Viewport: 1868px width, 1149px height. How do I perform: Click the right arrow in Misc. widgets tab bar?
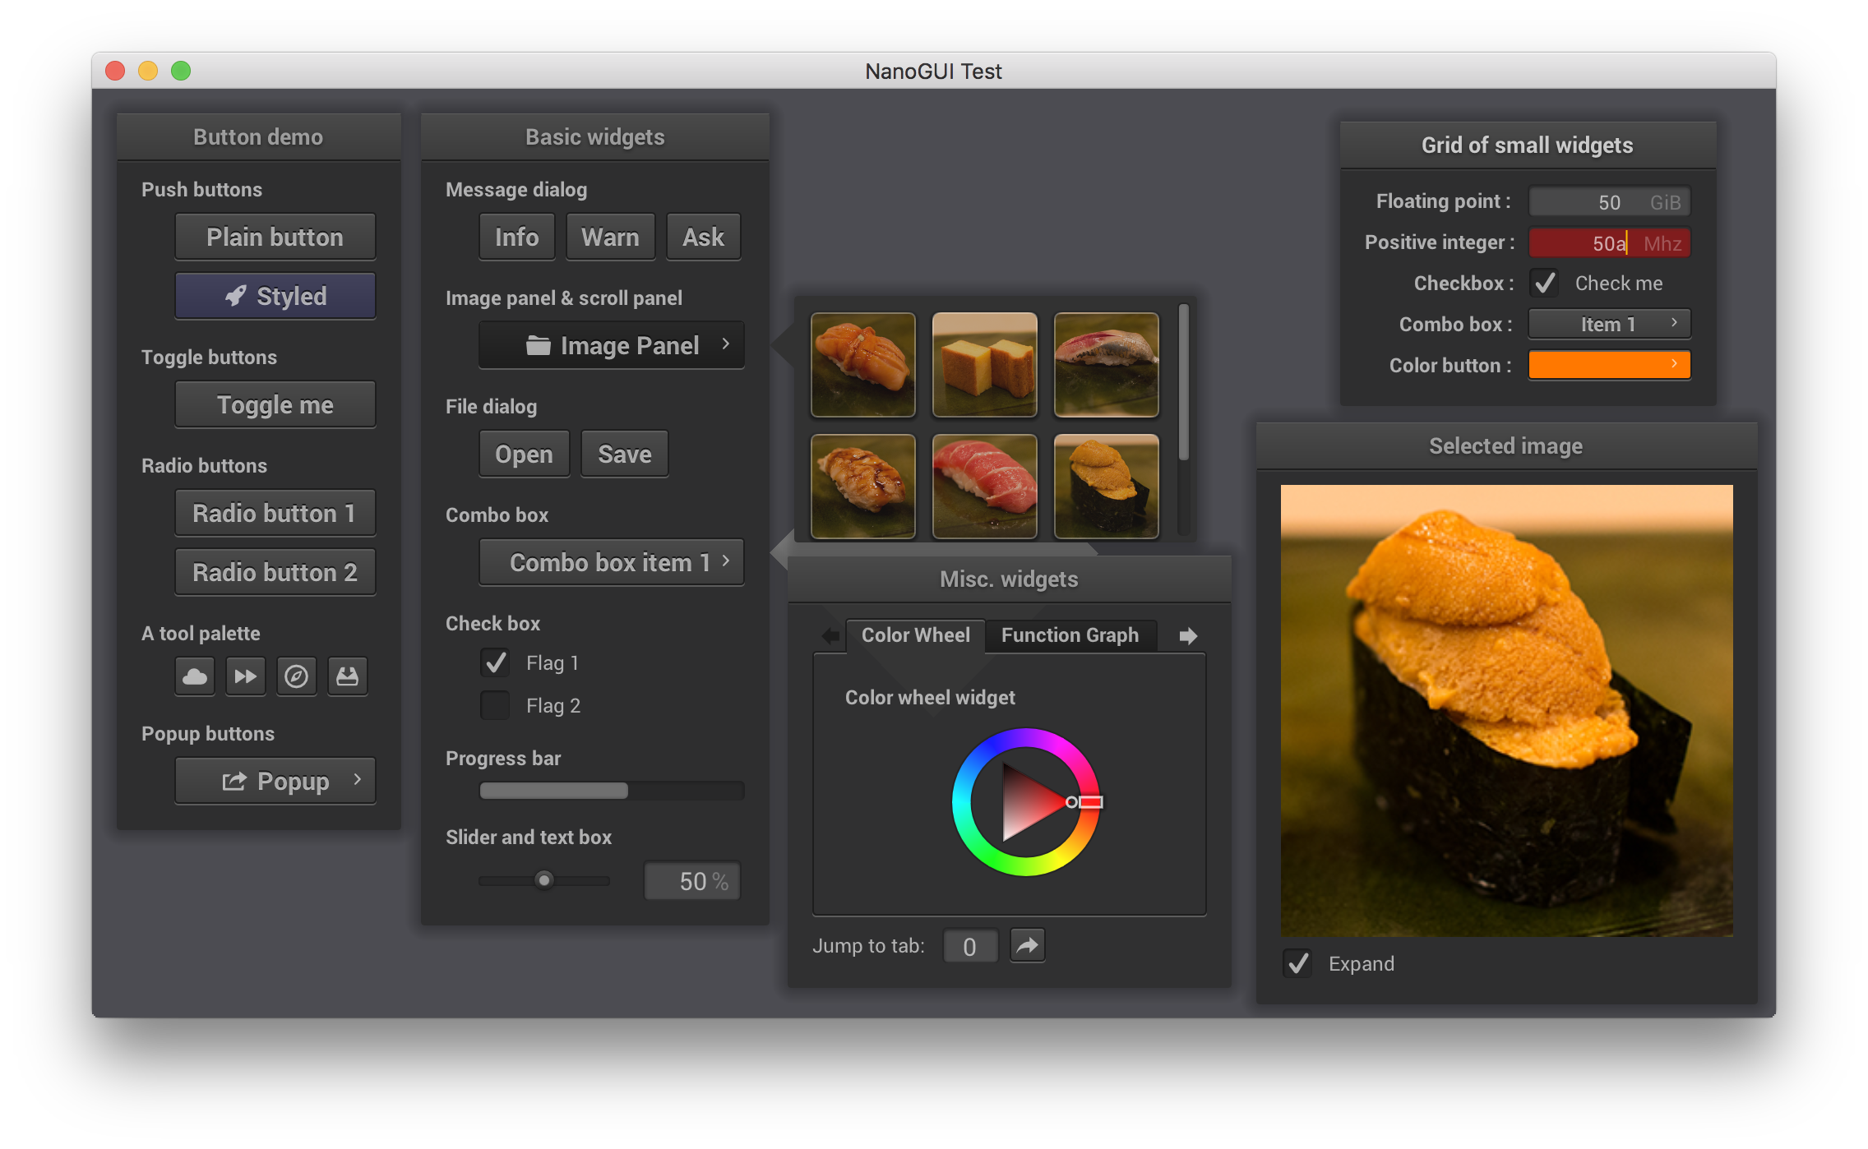1187,634
